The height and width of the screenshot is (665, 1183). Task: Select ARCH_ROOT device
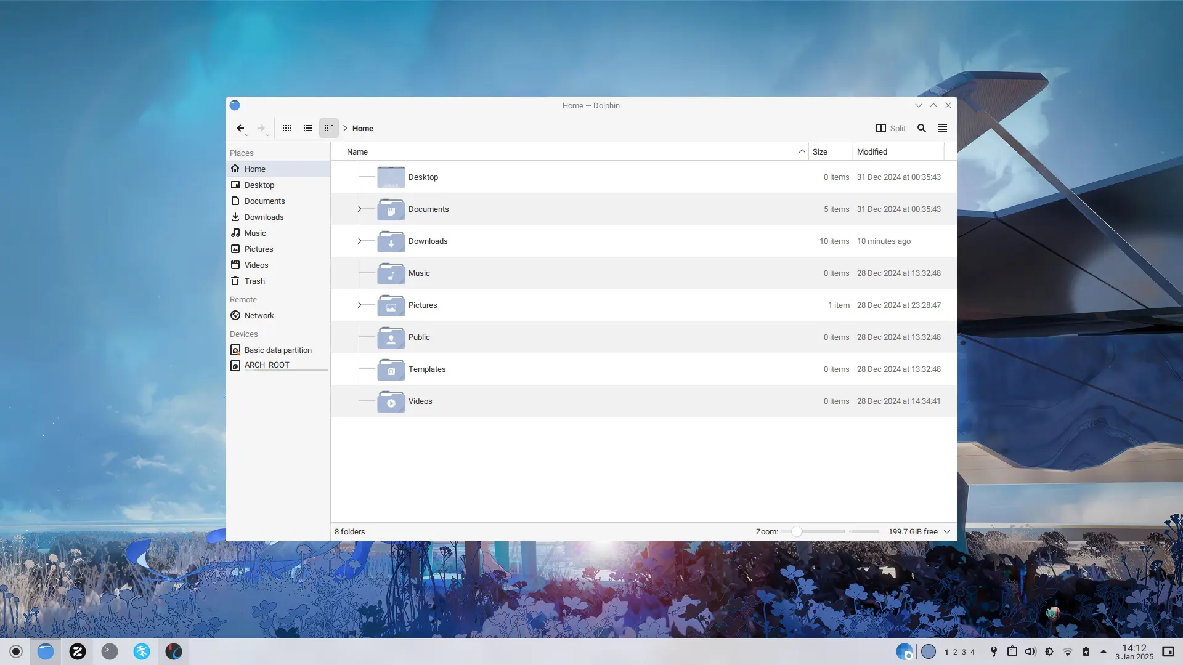[278, 365]
